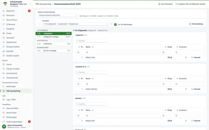
Task: Click the 252,6 Ringe value
Action: [170, 121]
